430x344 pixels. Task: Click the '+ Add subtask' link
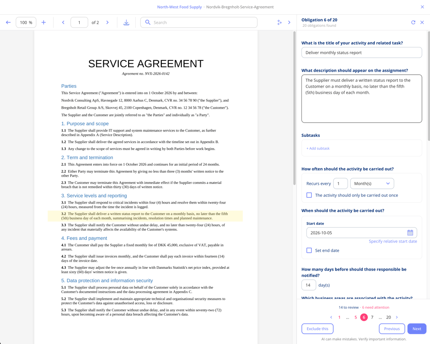click(x=318, y=148)
